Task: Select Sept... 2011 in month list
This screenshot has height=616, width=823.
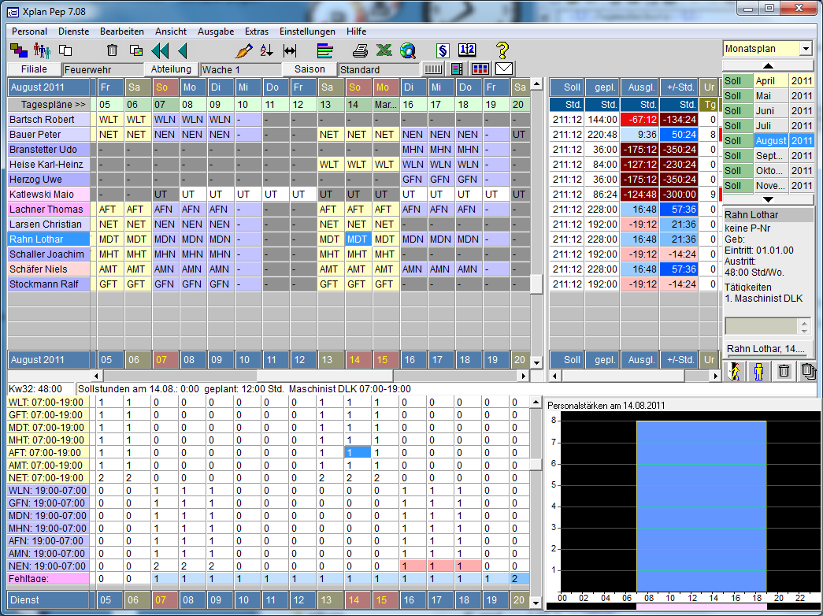Action: (x=769, y=155)
